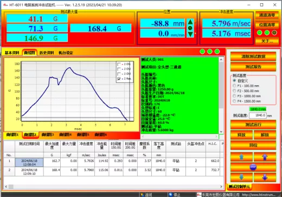
Task: Click the company logo icon in status bar
Action: click(199, 195)
